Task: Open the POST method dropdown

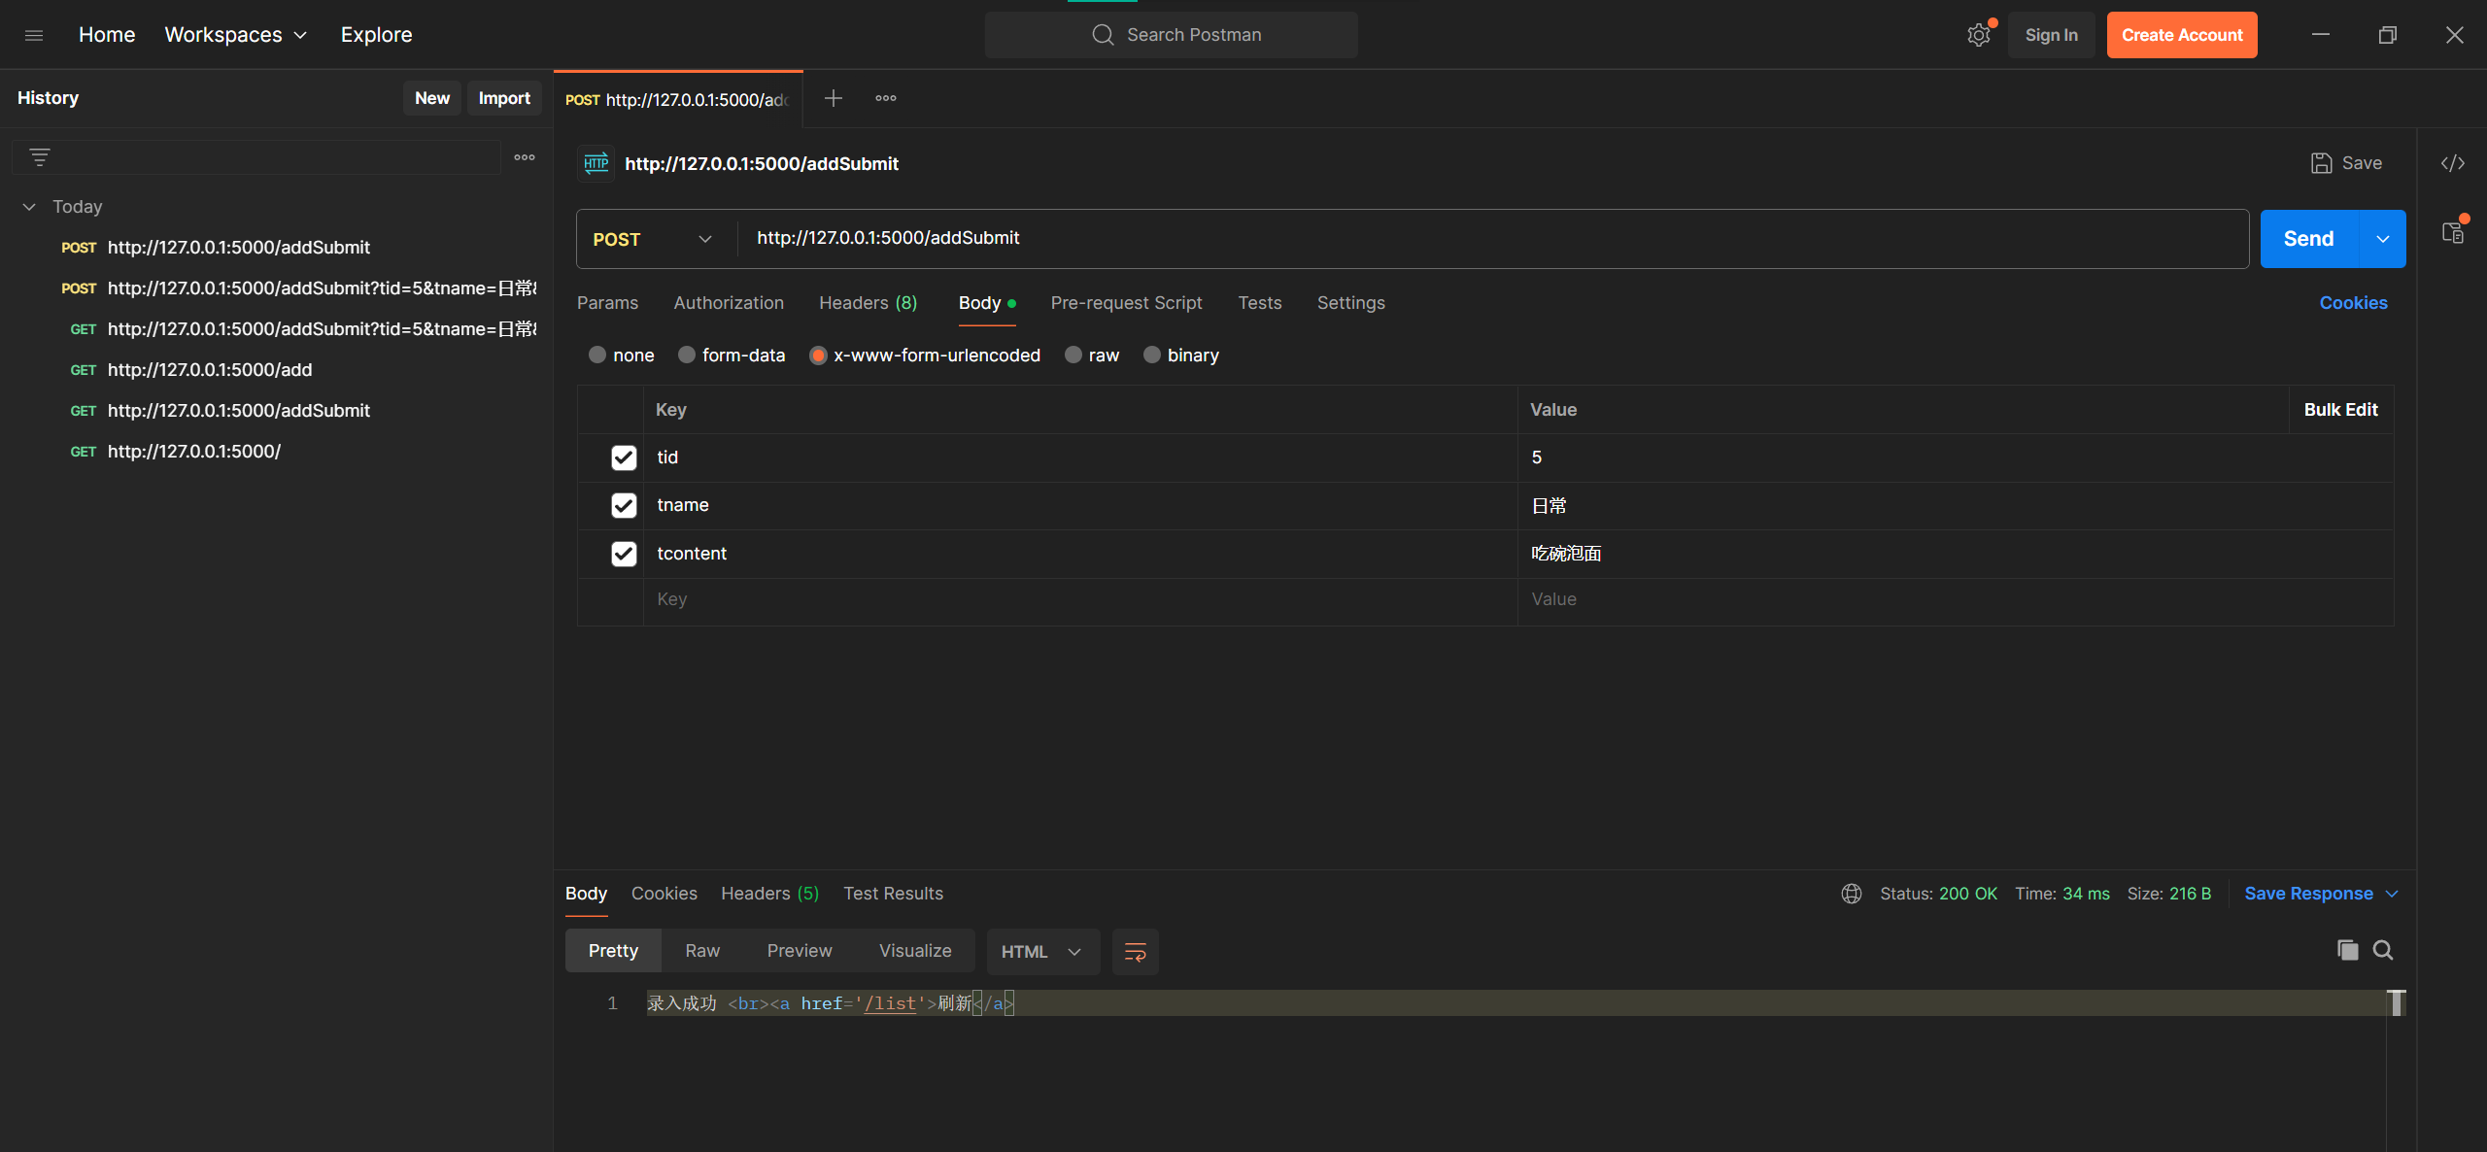Action: (x=656, y=239)
